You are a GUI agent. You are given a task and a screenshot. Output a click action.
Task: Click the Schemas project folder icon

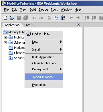(x=11, y=43)
